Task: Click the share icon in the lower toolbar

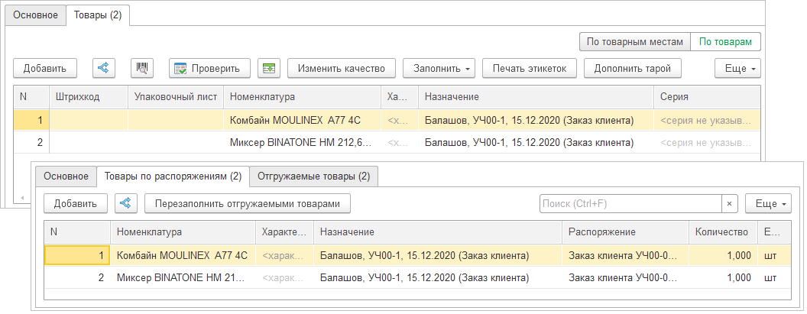Action: pyautogui.click(x=126, y=203)
